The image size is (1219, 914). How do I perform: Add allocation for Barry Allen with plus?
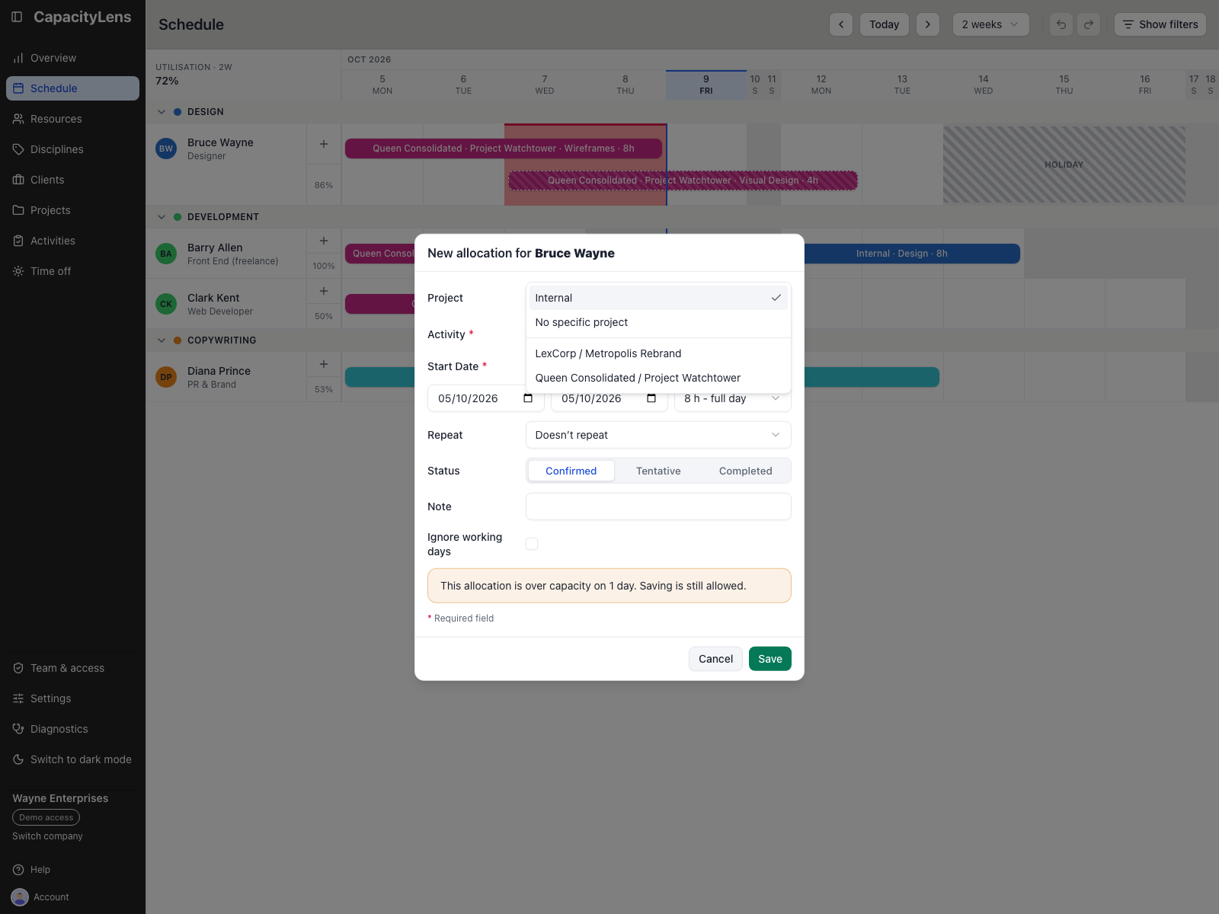(x=324, y=241)
